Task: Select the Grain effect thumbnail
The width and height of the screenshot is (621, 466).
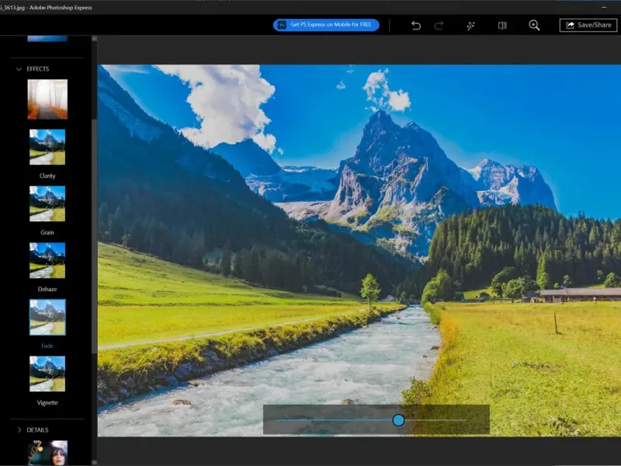Action: 47,203
